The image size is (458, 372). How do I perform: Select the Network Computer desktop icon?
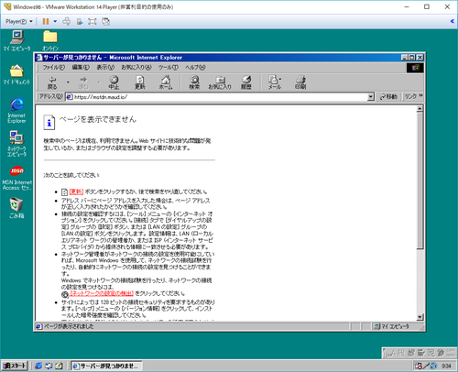coord(16,144)
